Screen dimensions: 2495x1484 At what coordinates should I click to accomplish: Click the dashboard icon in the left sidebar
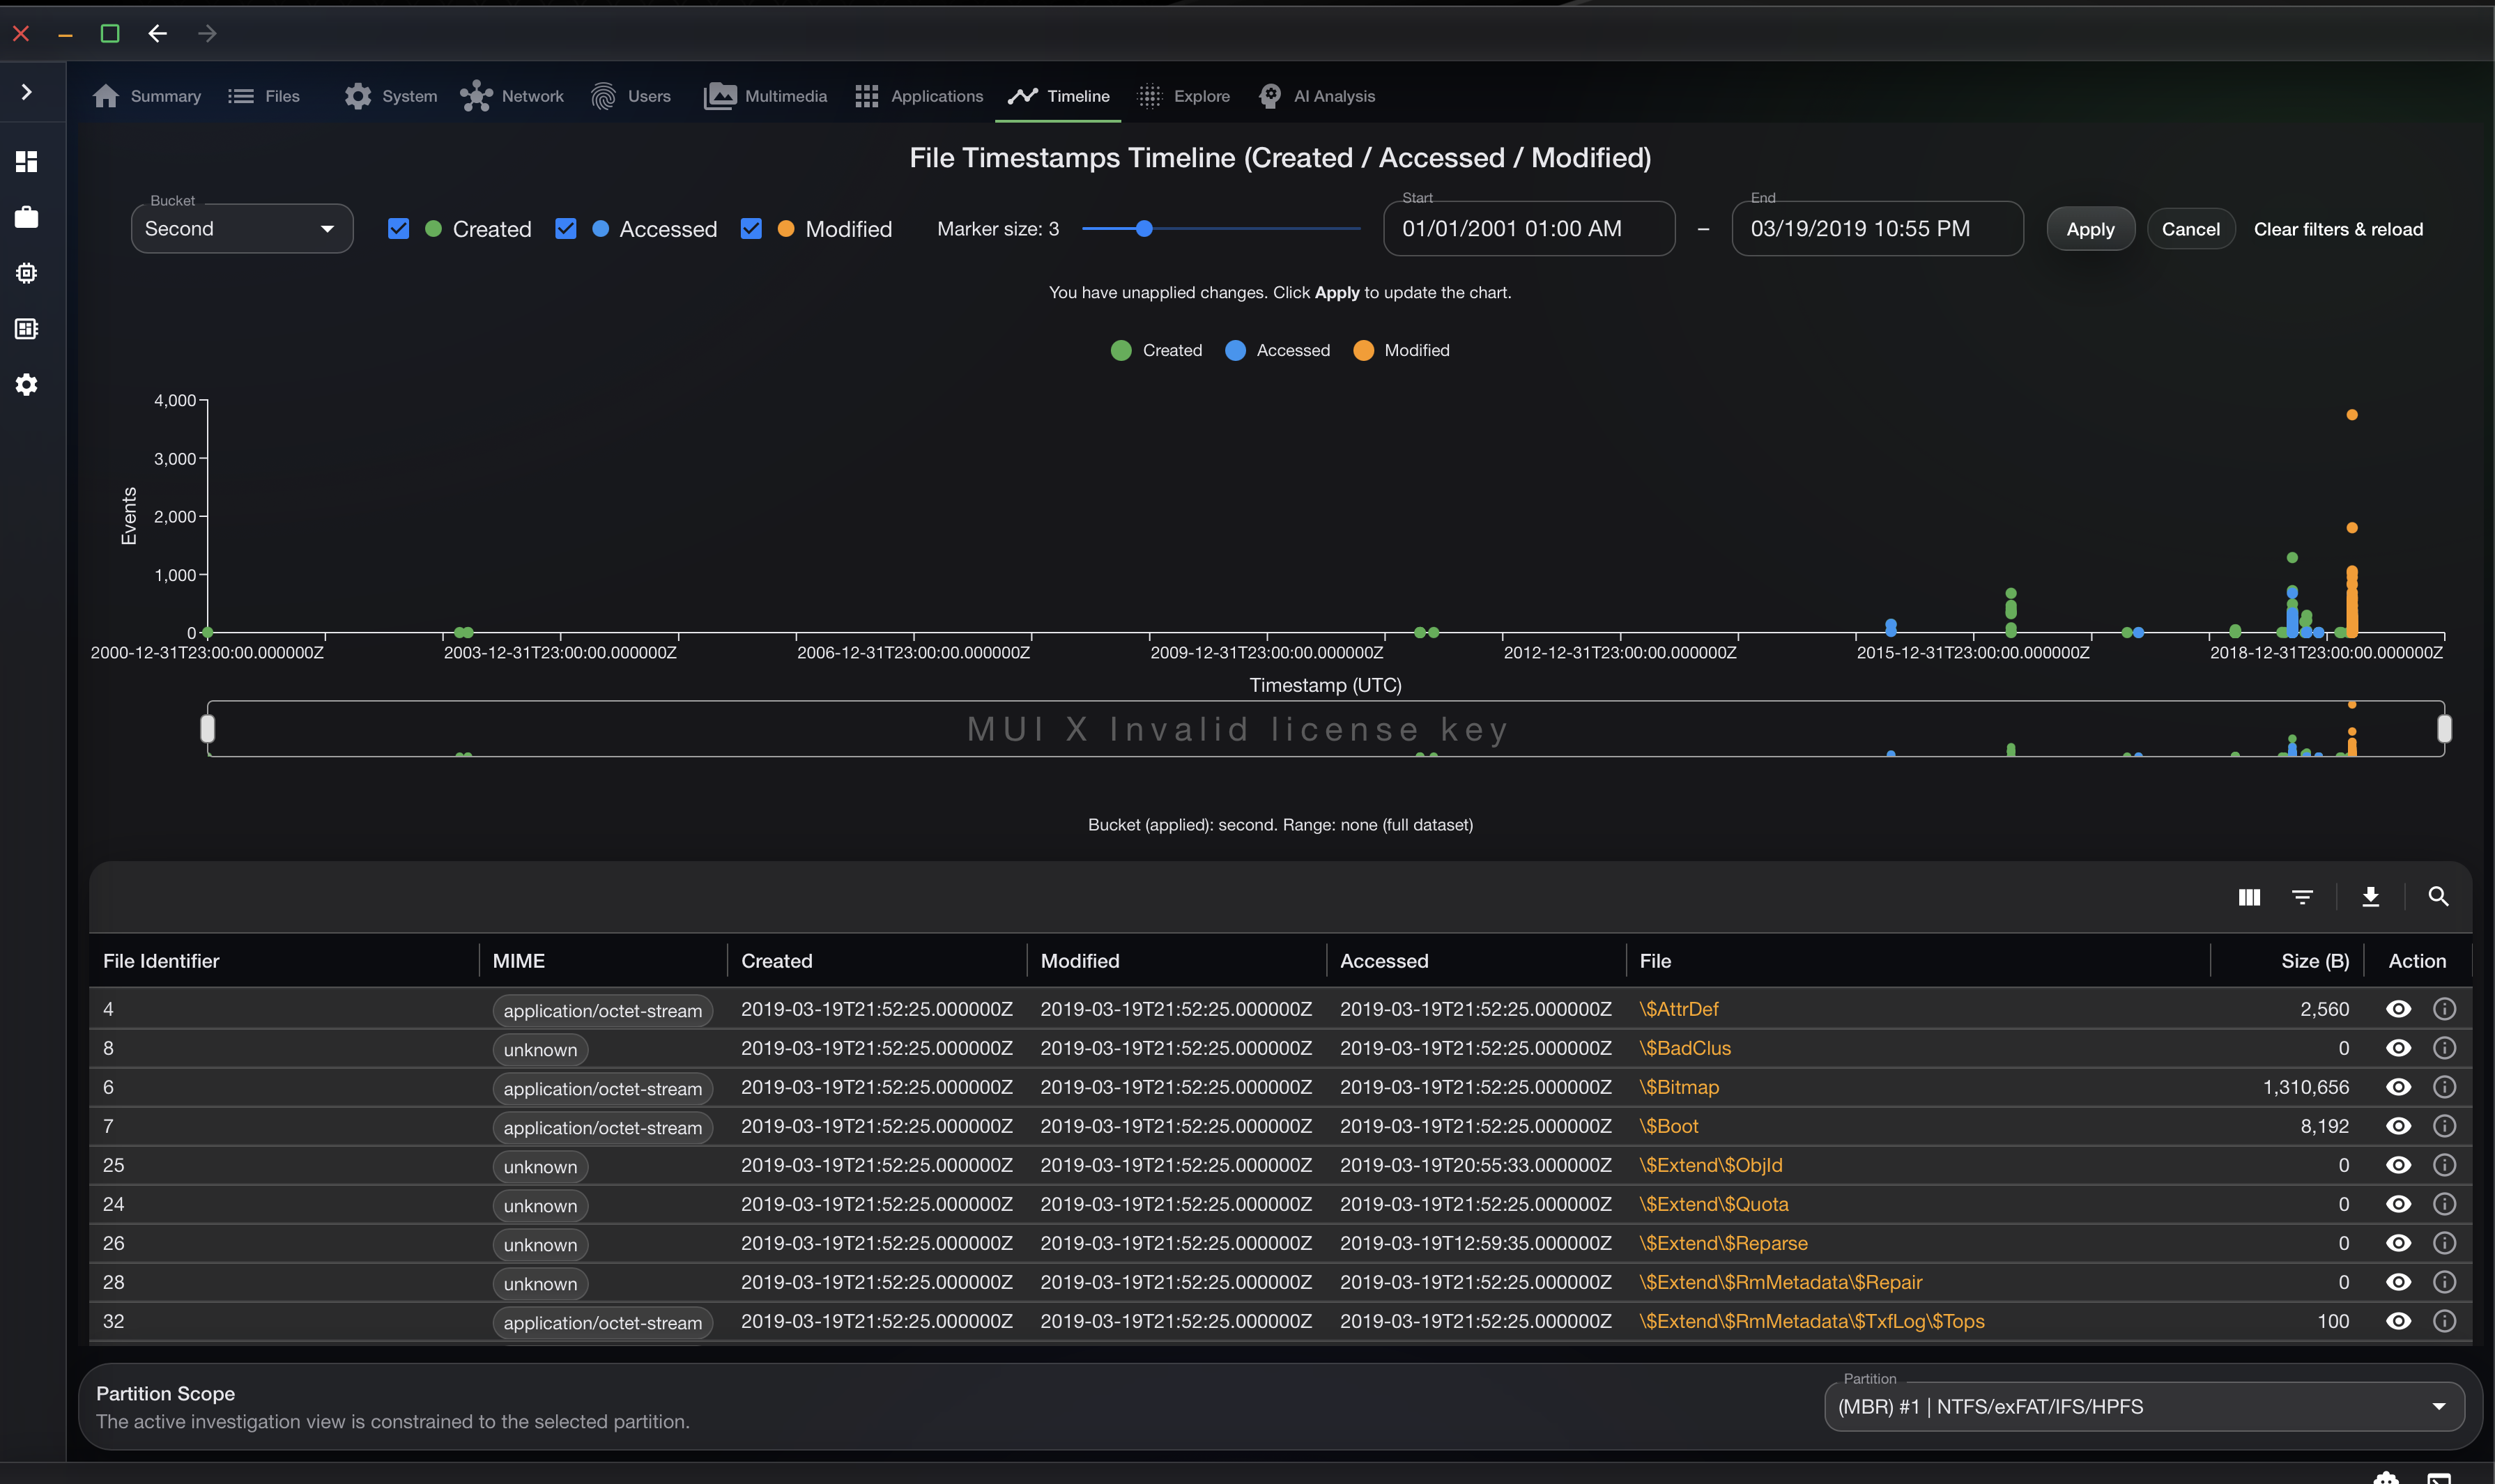pyautogui.click(x=27, y=161)
